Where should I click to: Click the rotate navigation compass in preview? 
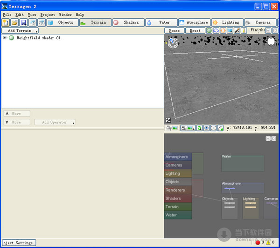tap(173, 43)
